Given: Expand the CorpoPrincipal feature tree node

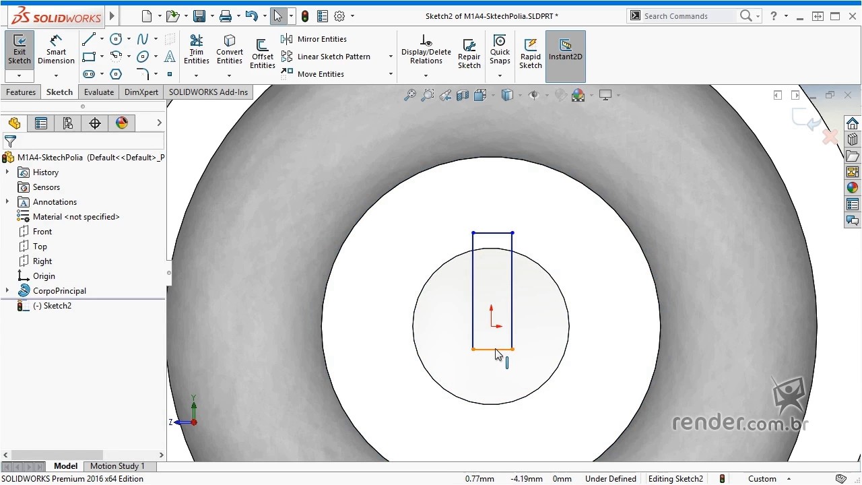Looking at the screenshot, I should [x=7, y=291].
